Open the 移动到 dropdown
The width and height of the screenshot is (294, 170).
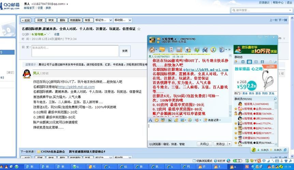coord(123,20)
